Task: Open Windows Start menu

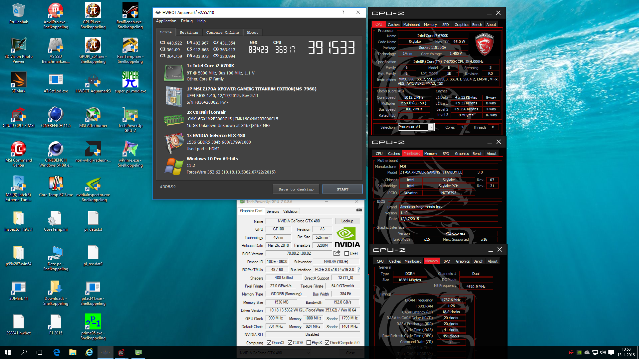Action: [8, 352]
